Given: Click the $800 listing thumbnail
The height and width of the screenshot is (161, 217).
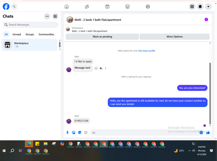Looking at the screenshot, I should point(68,29).
